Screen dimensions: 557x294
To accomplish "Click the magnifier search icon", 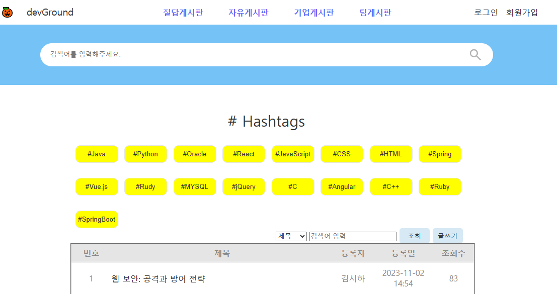I will coord(475,55).
